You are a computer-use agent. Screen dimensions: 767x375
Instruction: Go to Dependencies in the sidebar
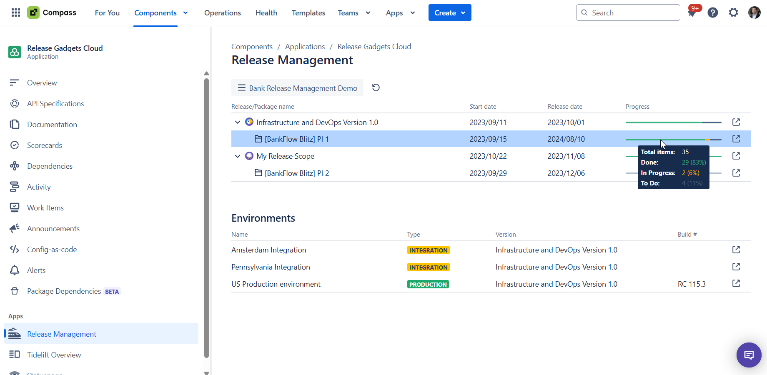[x=50, y=166]
